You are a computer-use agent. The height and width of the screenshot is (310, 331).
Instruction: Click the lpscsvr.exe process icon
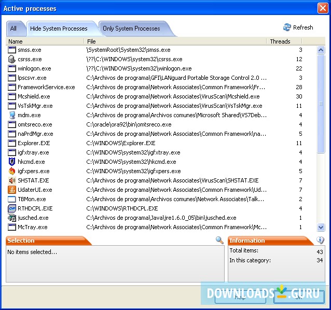12,78
